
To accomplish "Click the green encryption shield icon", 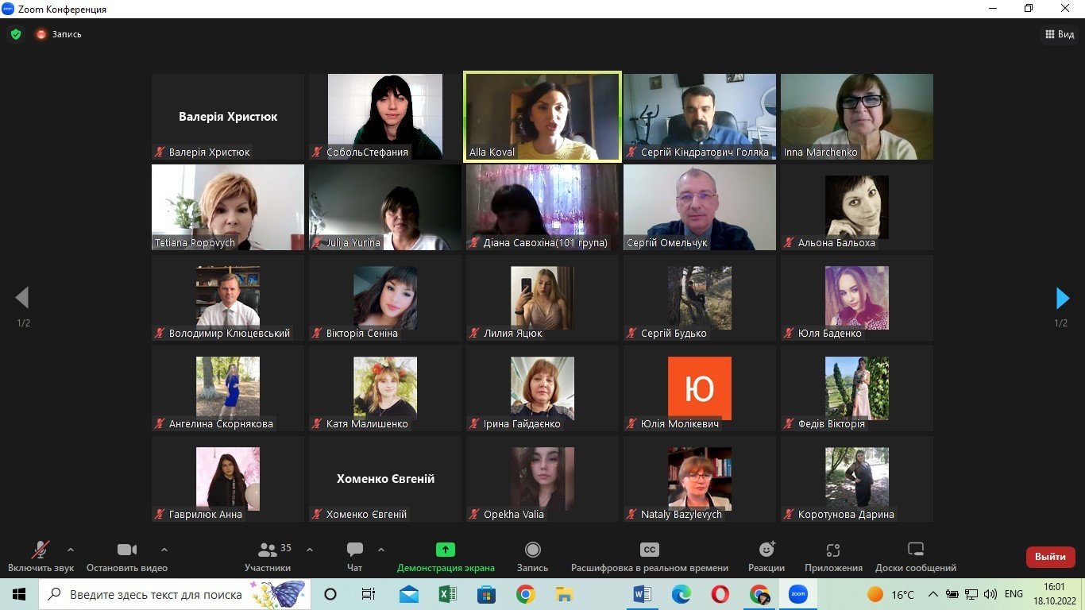I will point(15,34).
